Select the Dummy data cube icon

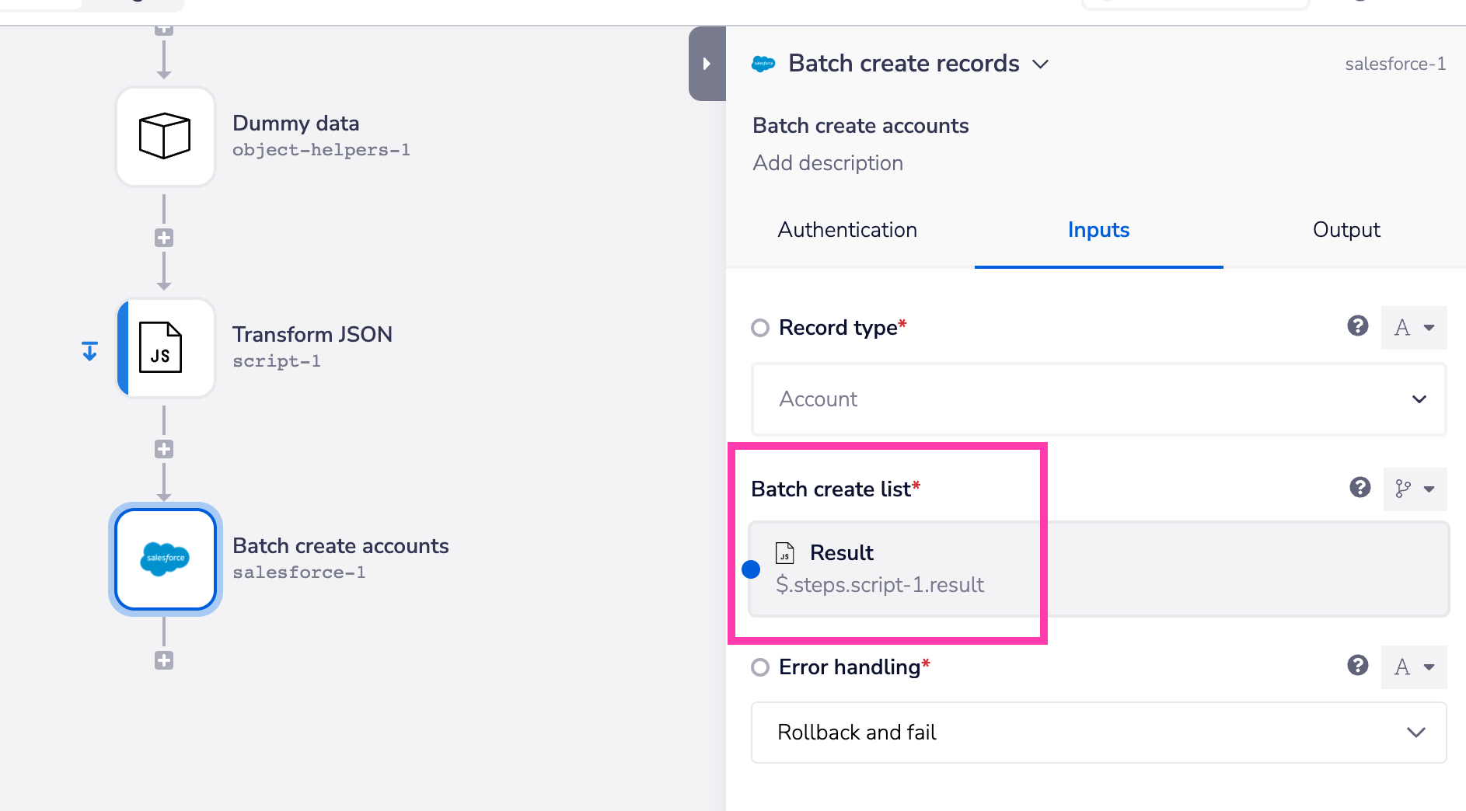click(165, 136)
